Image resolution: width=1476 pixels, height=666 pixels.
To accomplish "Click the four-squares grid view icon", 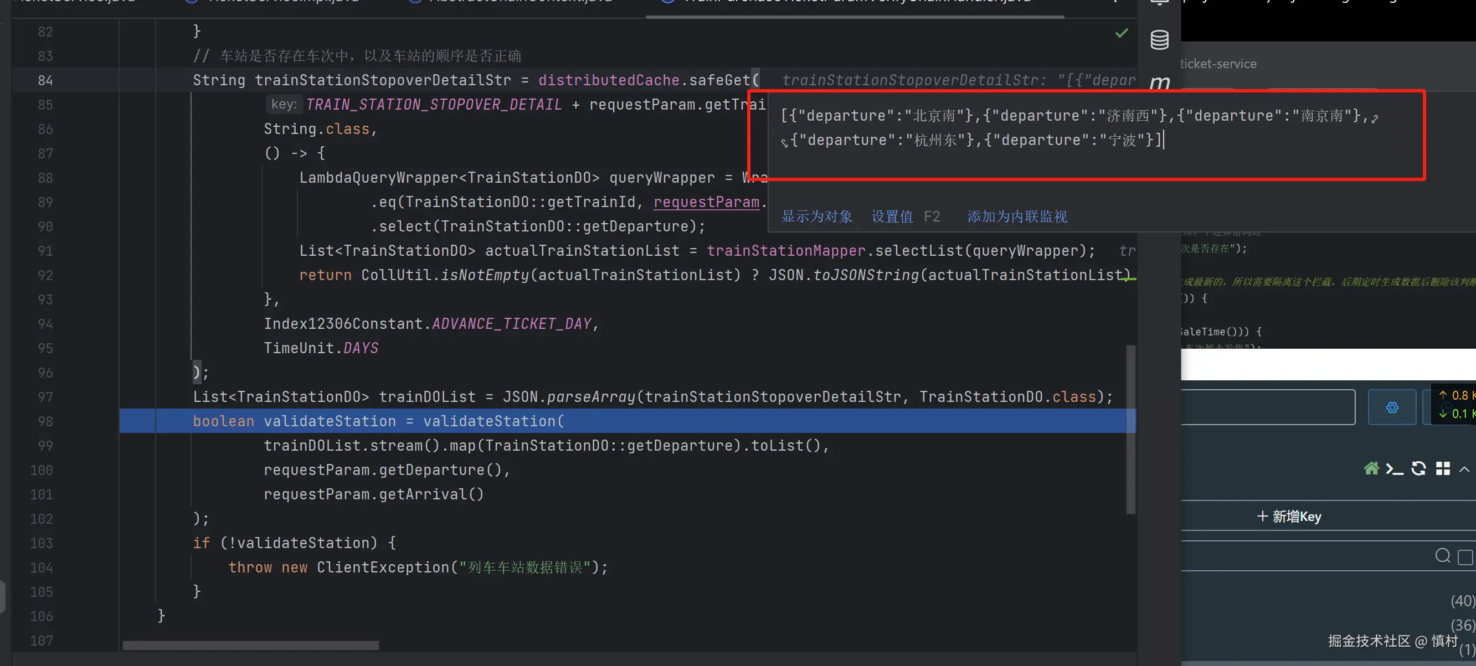I will (1443, 468).
